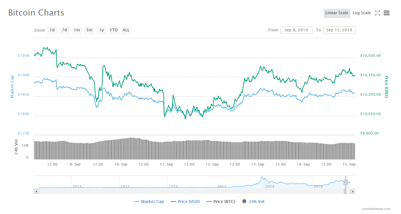
Task: Click the navigator range slider handle
Action: 345,182
